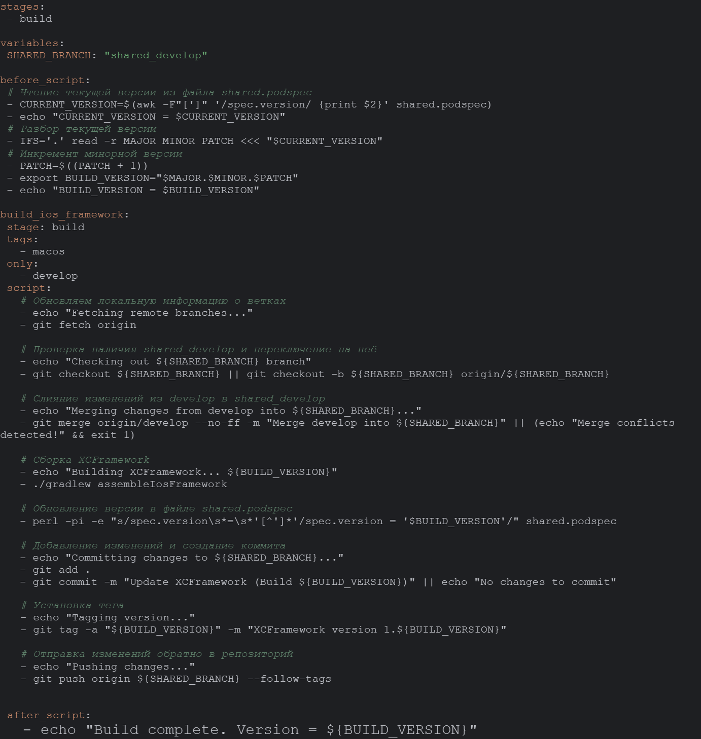Click the "shared_develop" string value

point(156,55)
